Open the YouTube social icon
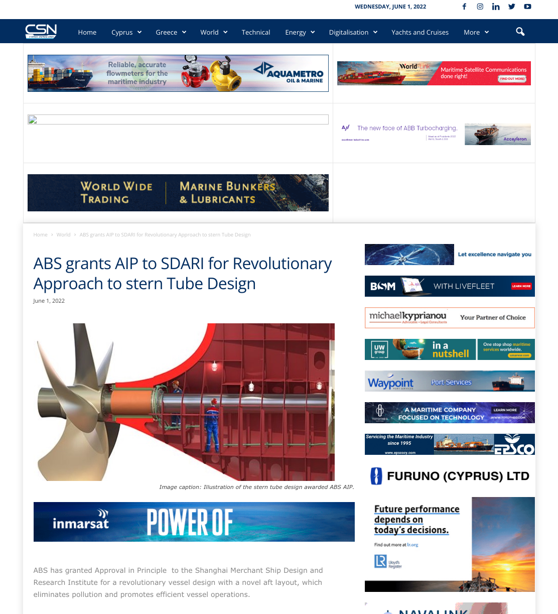558x614 pixels. pos(527,7)
